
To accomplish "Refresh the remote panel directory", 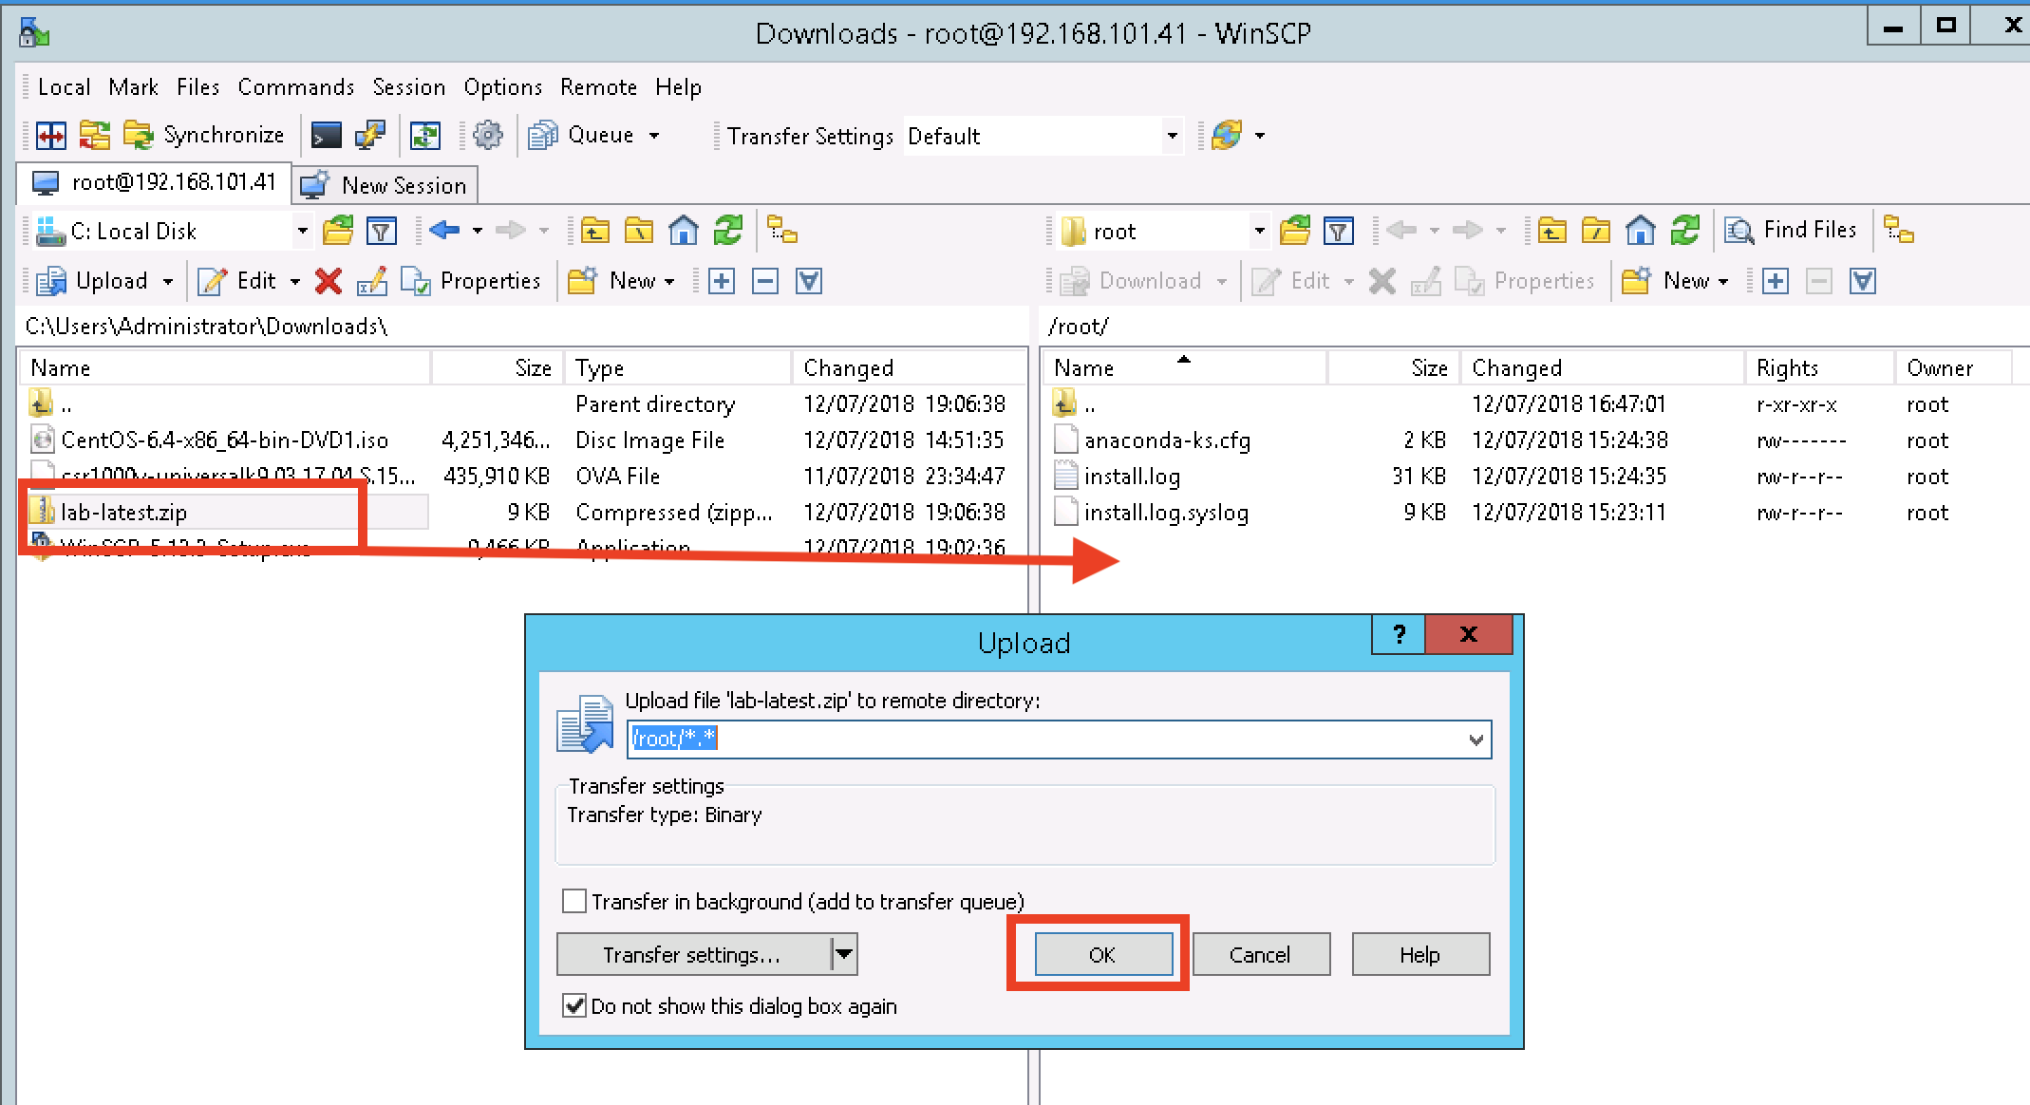I will pyautogui.click(x=1685, y=231).
